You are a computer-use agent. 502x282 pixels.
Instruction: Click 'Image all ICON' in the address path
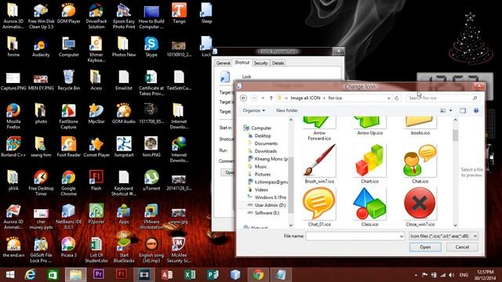(x=305, y=98)
